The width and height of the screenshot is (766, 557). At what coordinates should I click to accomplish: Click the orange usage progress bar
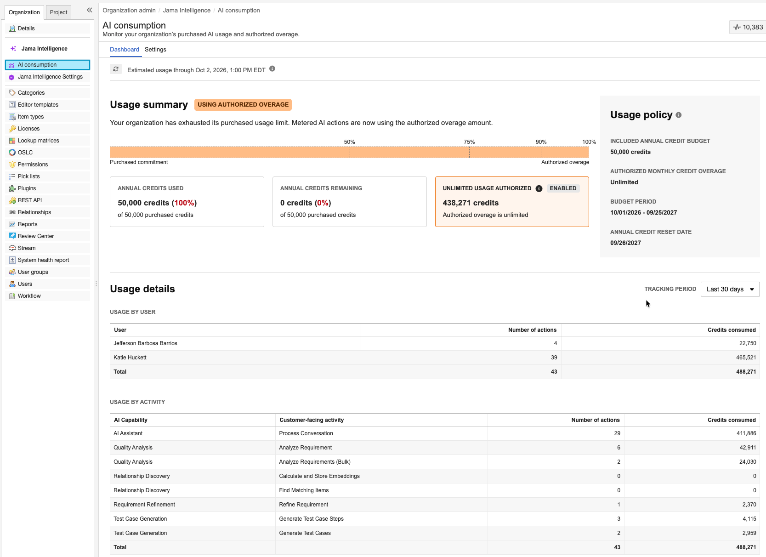(349, 152)
